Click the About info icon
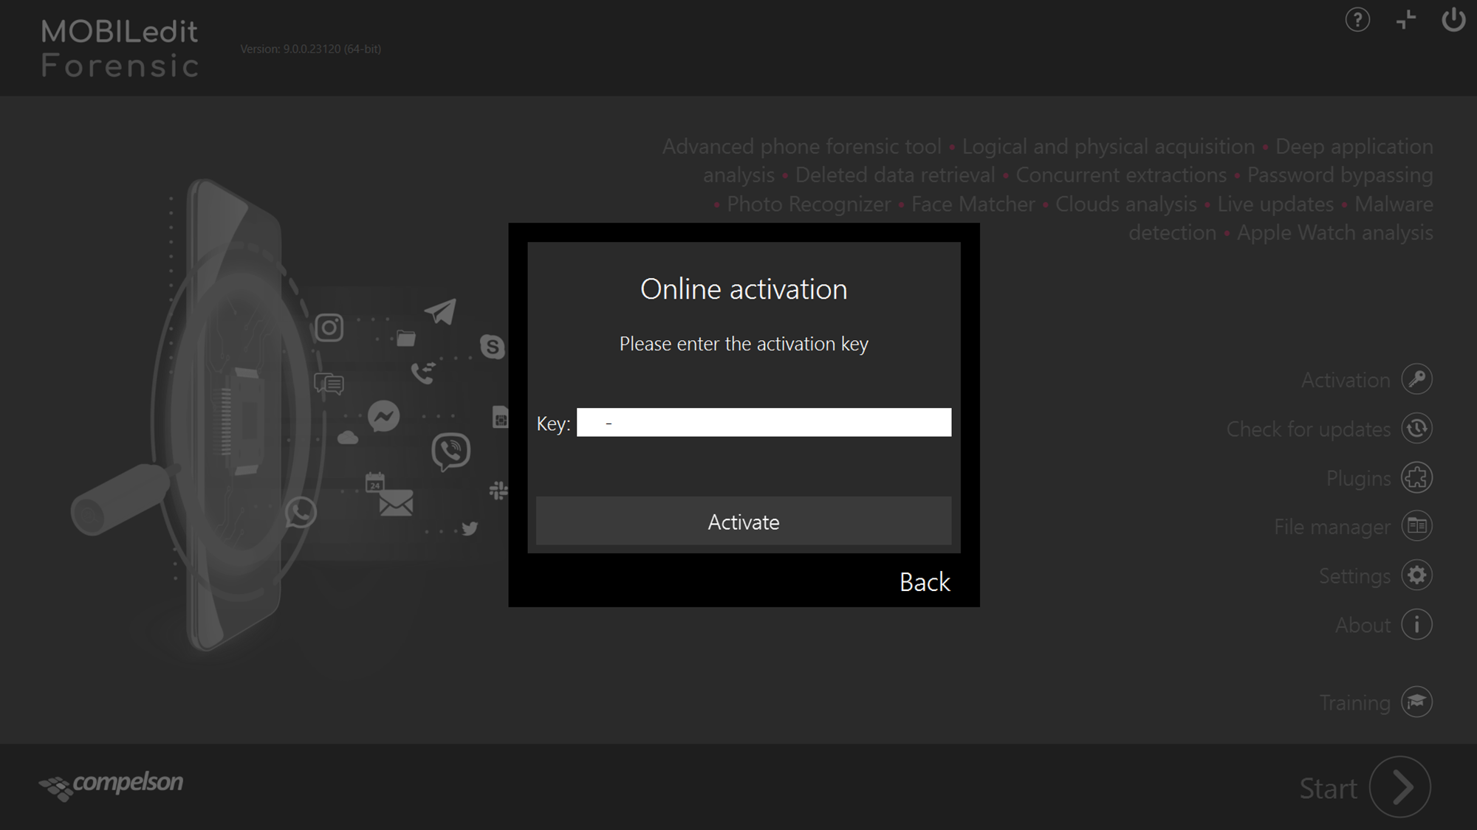Image resolution: width=1477 pixels, height=830 pixels. pyautogui.click(x=1416, y=624)
